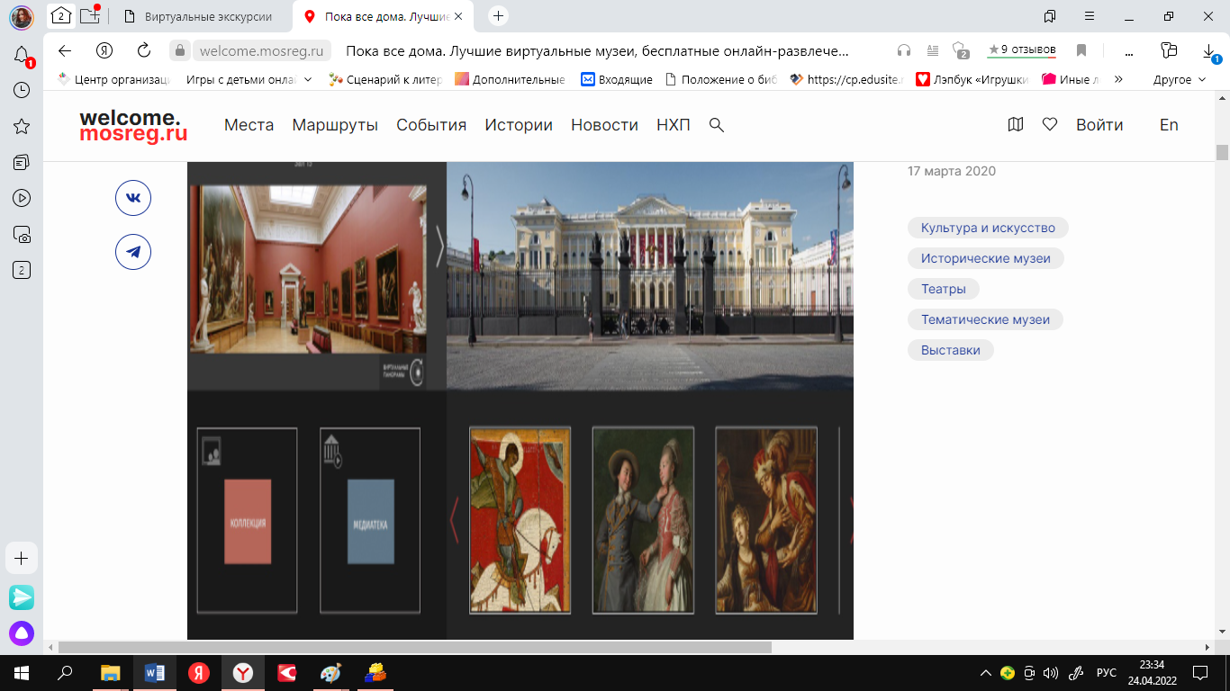The width and height of the screenshot is (1230, 691).
Task: Open the Входящие bookmark
Action: (617, 79)
